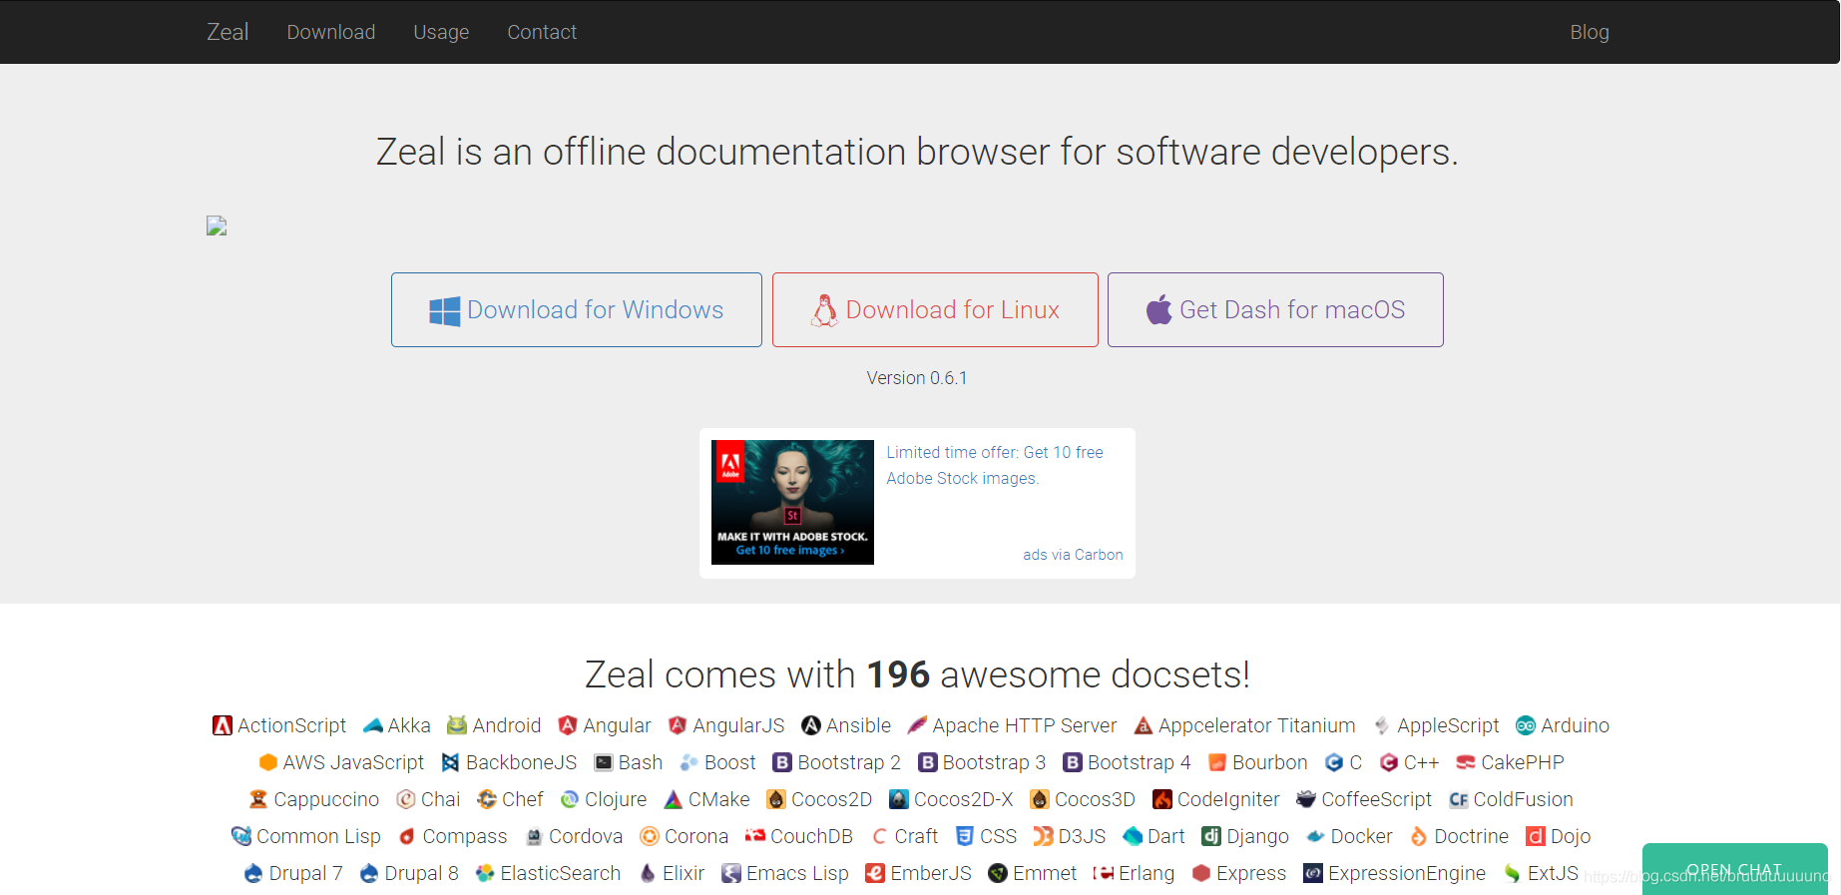Viewport: 1841px width, 895px height.
Task: Click the D3JS logo icon
Action: pyautogui.click(x=1043, y=836)
